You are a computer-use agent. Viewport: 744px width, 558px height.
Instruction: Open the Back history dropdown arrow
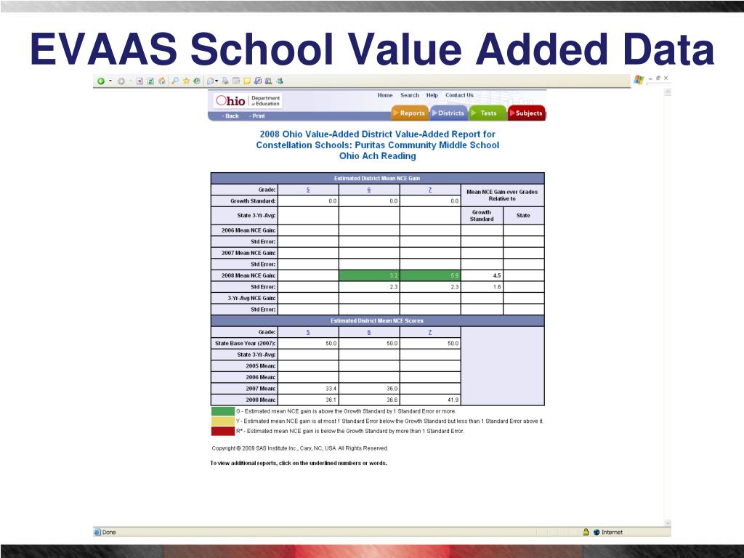(x=110, y=81)
